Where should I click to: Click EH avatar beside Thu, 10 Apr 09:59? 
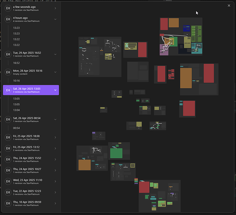click(8, 203)
